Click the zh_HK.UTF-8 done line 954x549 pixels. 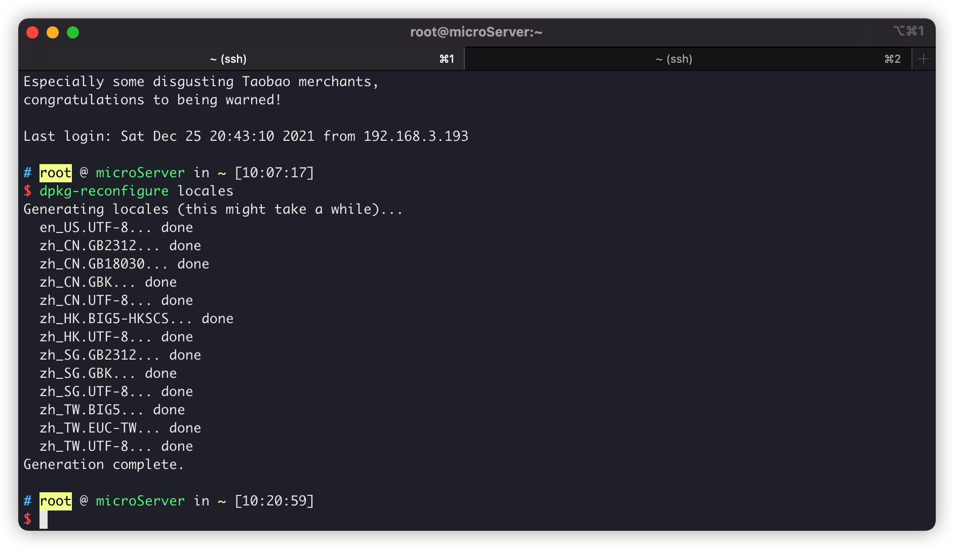[116, 337]
